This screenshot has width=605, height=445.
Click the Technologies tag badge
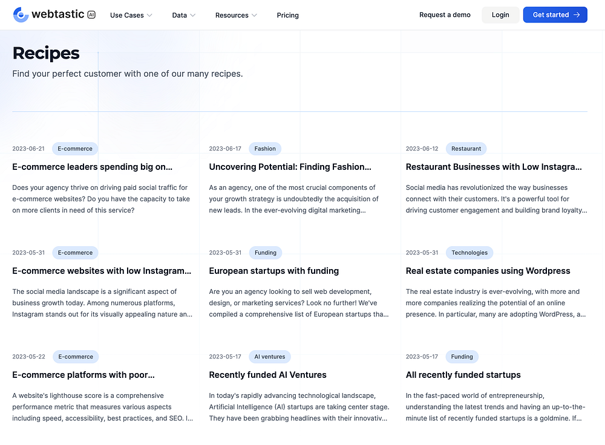click(x=469, y=253)
